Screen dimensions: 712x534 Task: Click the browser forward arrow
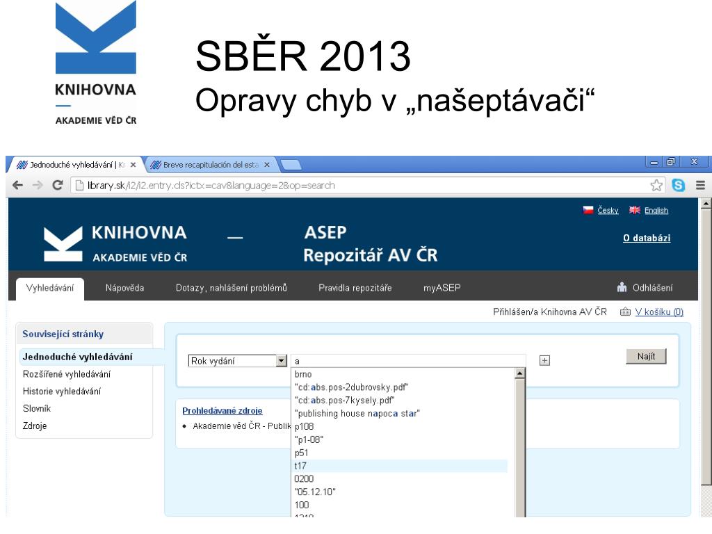(38, 185)
